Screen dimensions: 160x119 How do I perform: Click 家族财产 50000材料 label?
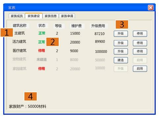coord(27,106)
